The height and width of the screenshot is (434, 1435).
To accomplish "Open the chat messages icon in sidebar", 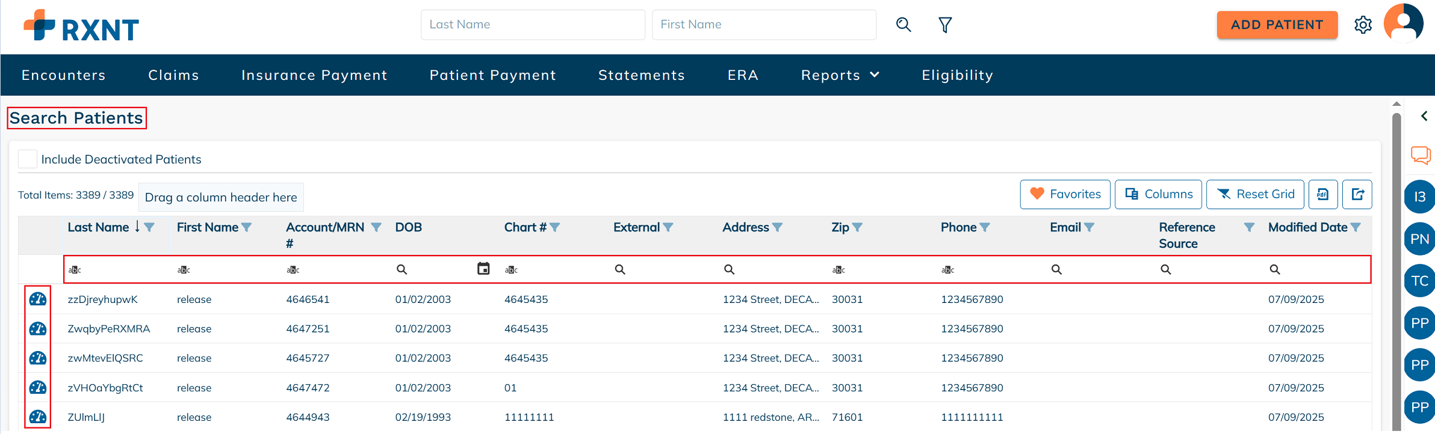I will 1421,155.
